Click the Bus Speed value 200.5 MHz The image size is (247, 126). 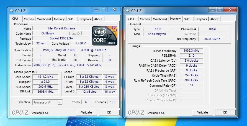pyautogui.click(x=45, y=87)
